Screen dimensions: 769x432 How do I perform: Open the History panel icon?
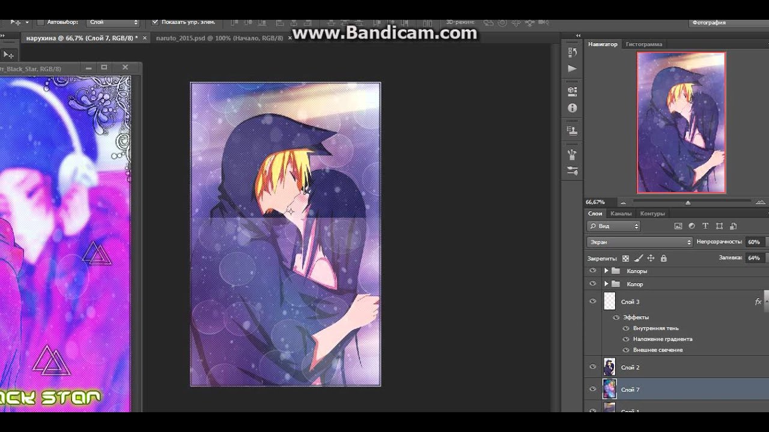coord(572,52)
